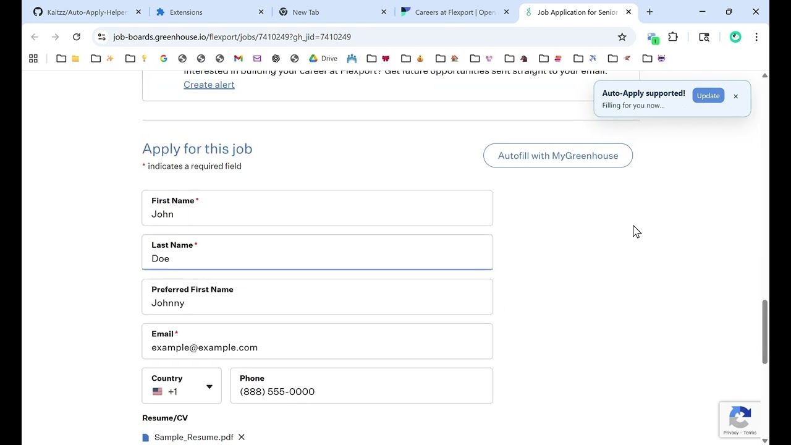This screenshot has width=791, height=445.
Task: Focus the First Name field
Action: click(x=317, y=208)
